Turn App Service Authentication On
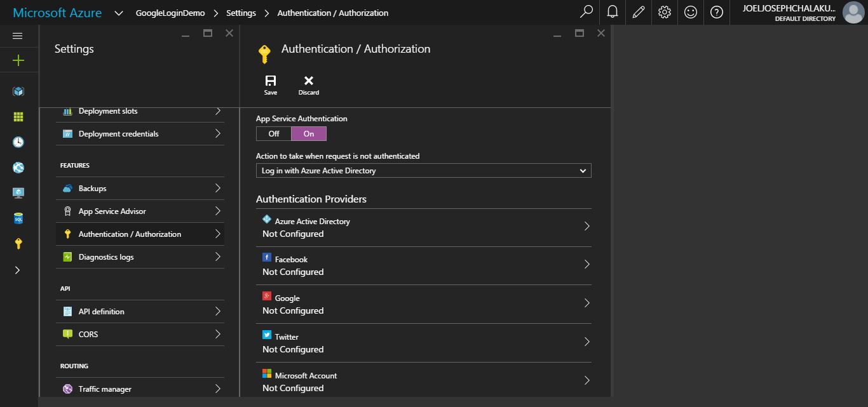Screen dimensions: 868x407 click(309, 133)
